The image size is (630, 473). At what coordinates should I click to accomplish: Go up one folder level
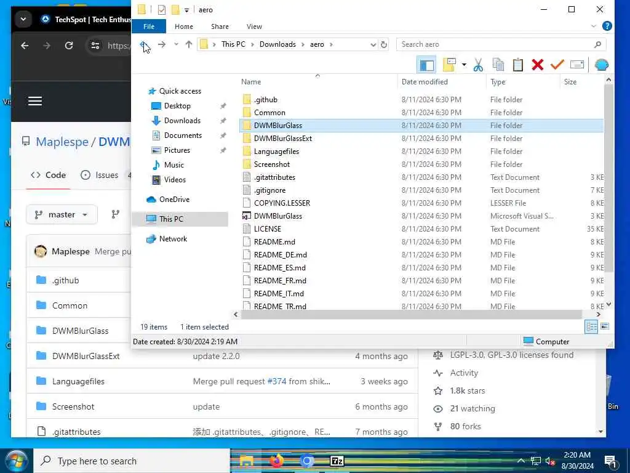[188, 44]
